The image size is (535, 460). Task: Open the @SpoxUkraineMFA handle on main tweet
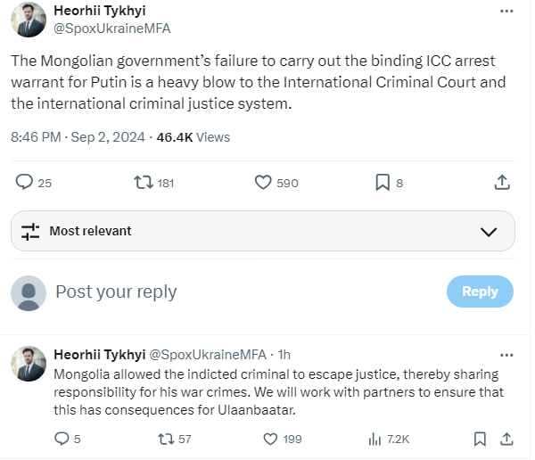[111, 28]
